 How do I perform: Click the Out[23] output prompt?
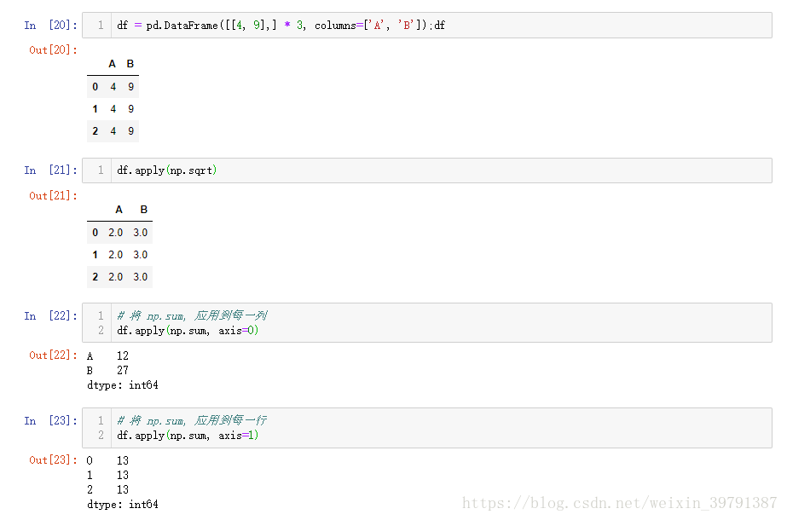click(x=53, y=460)
